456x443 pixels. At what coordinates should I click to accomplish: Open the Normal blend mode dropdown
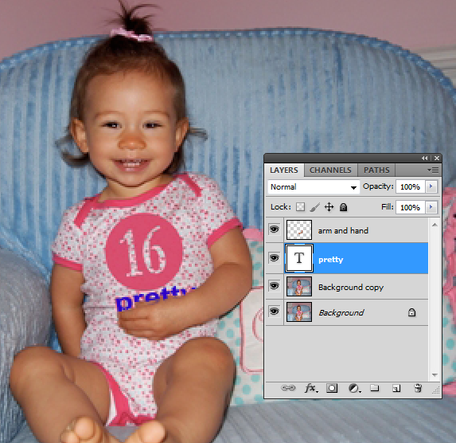click(x=314, y=187)
